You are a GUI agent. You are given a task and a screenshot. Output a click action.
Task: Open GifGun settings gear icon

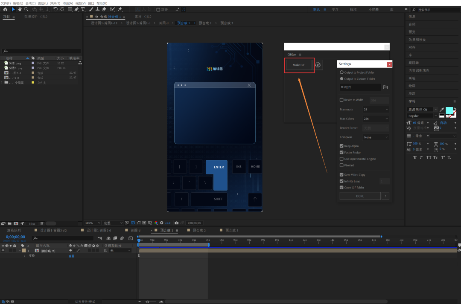(x=318, y=65)
